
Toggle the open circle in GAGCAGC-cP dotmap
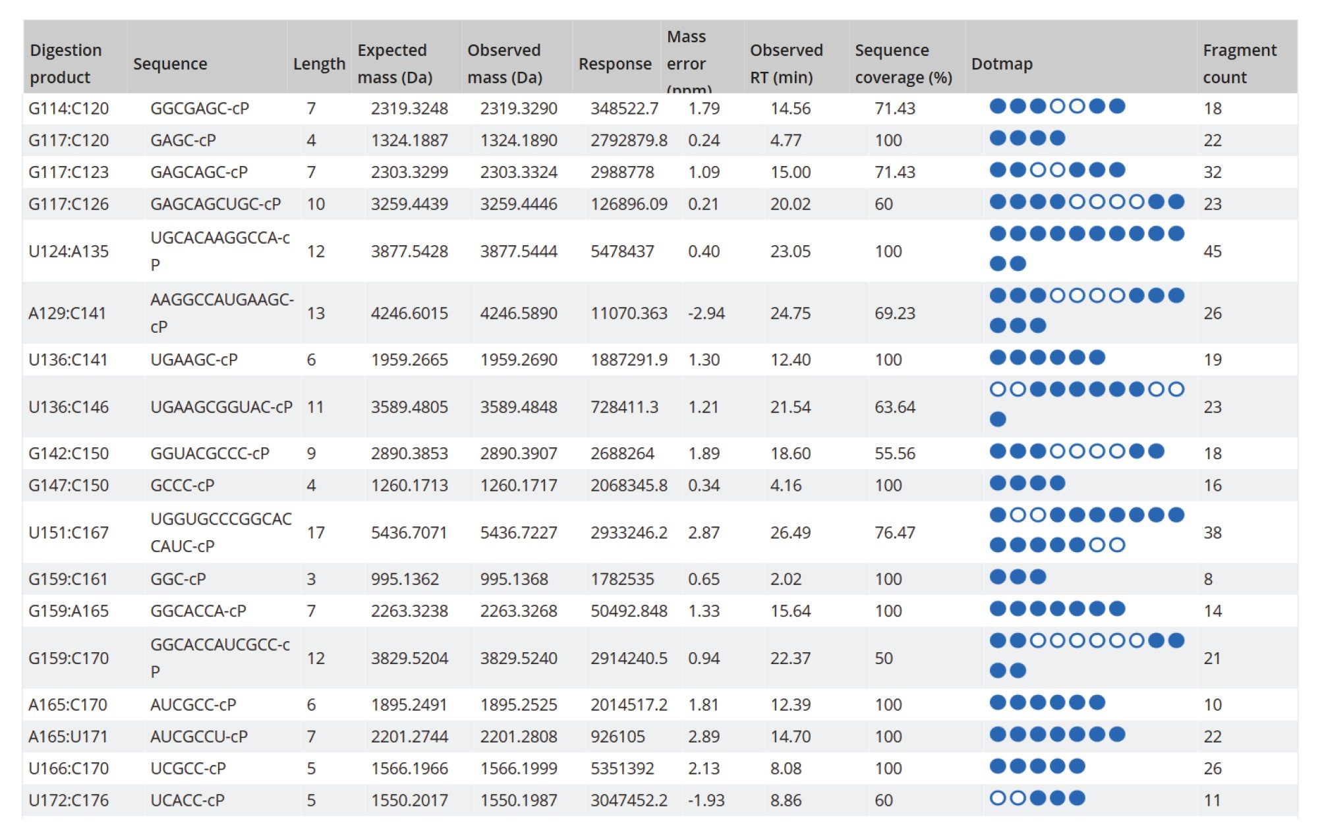coord(1037,172)
